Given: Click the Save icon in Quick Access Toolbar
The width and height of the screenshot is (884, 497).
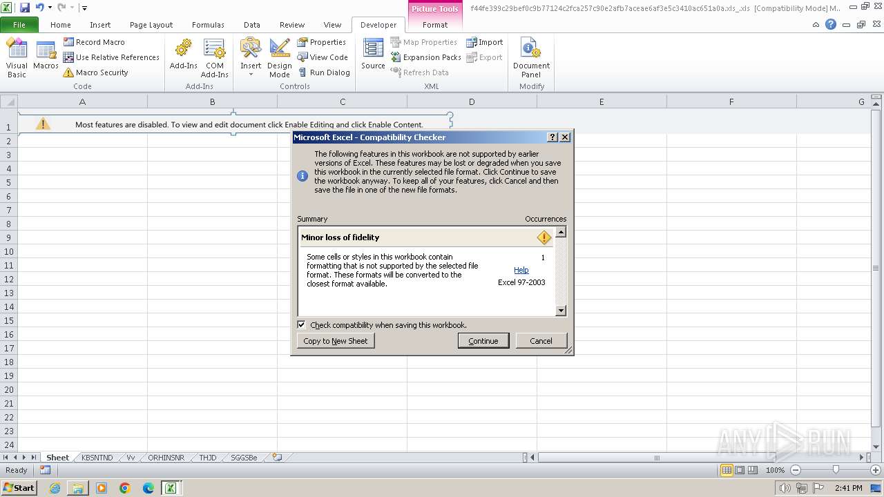Looking at the screenshot, I should coord(25,8).
